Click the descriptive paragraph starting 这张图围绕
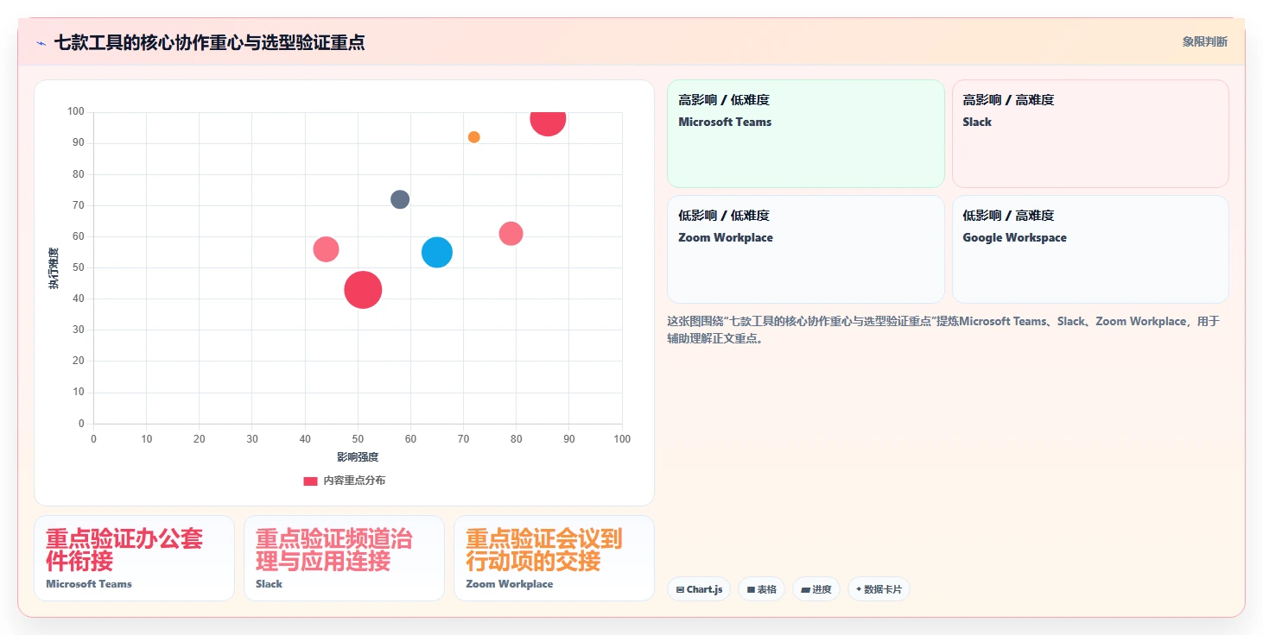1263x635 pixels. click(x=943, y=330)
